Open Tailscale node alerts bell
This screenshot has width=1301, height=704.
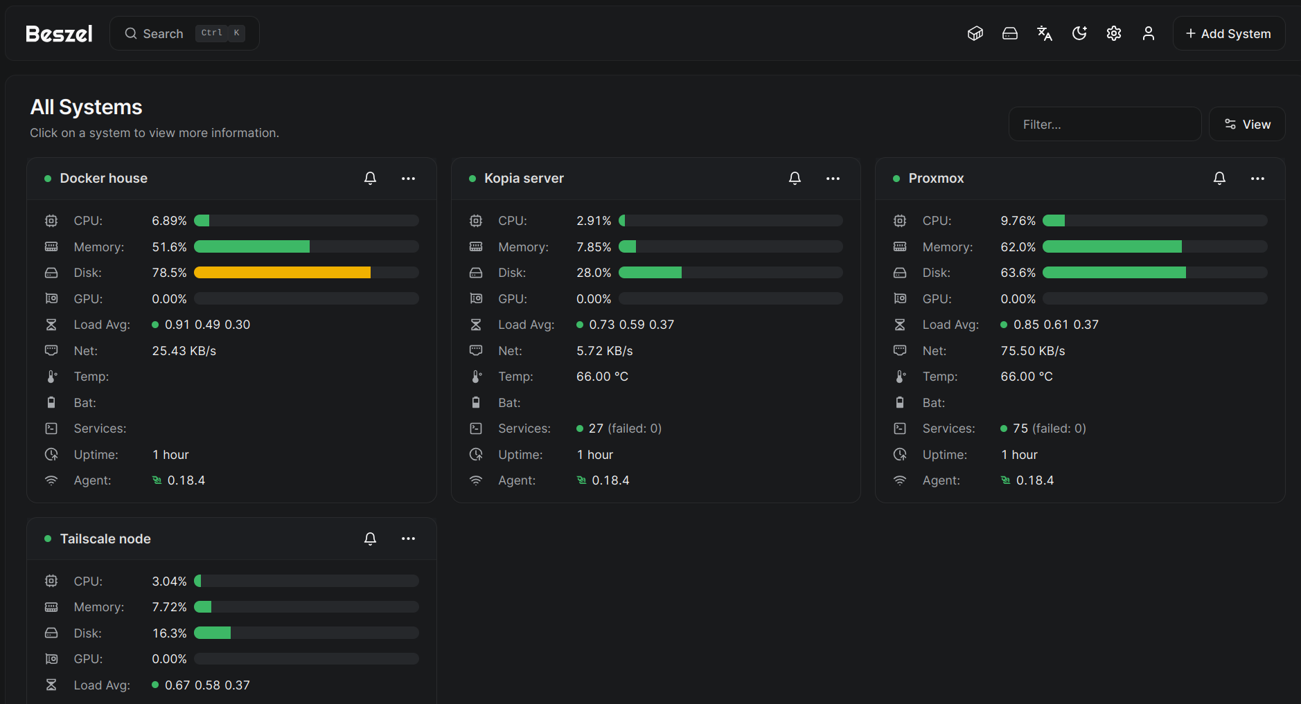pyautogui.click(x=371, y=539)
